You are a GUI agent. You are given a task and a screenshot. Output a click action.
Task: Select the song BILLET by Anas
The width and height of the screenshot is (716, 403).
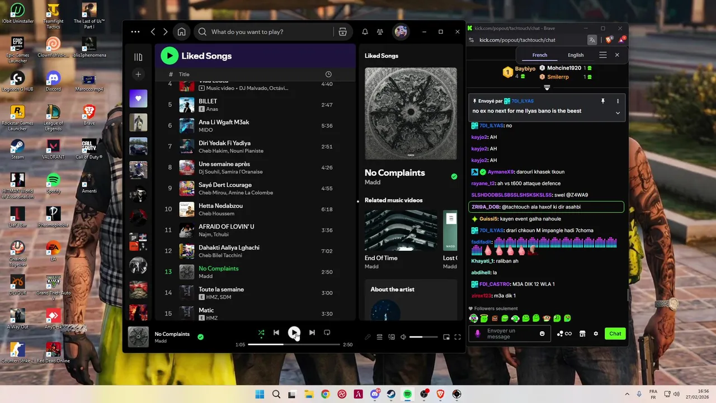point(255,105)
